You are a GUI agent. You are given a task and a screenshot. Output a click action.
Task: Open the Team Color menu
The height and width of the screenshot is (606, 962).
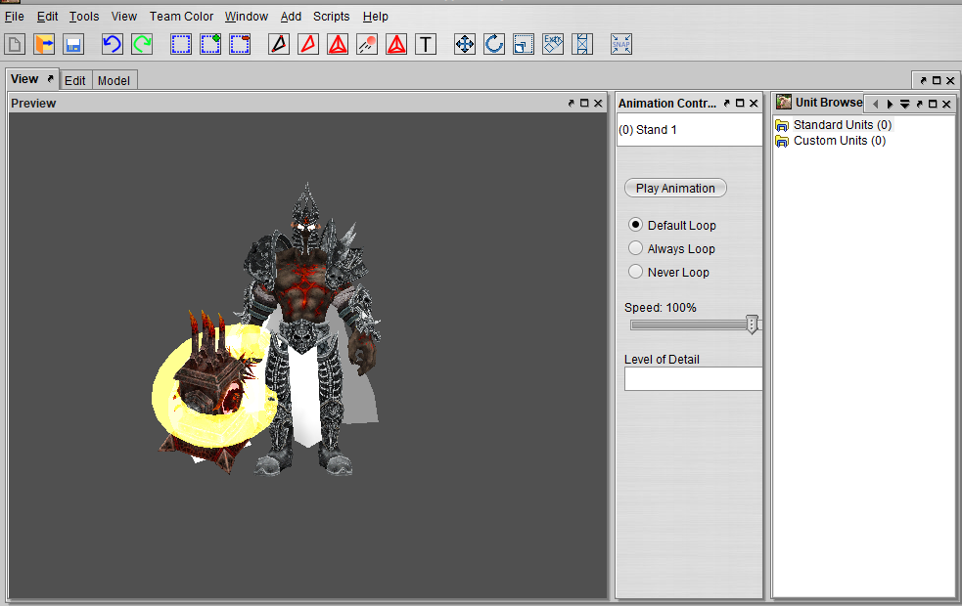[x=182, y=17]
